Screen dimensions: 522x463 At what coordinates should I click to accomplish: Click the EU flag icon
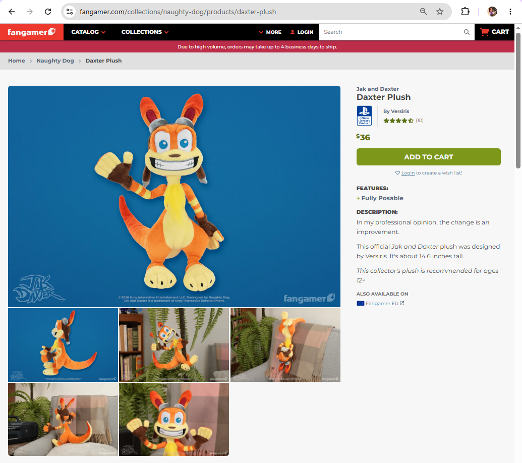pos(360,303)
